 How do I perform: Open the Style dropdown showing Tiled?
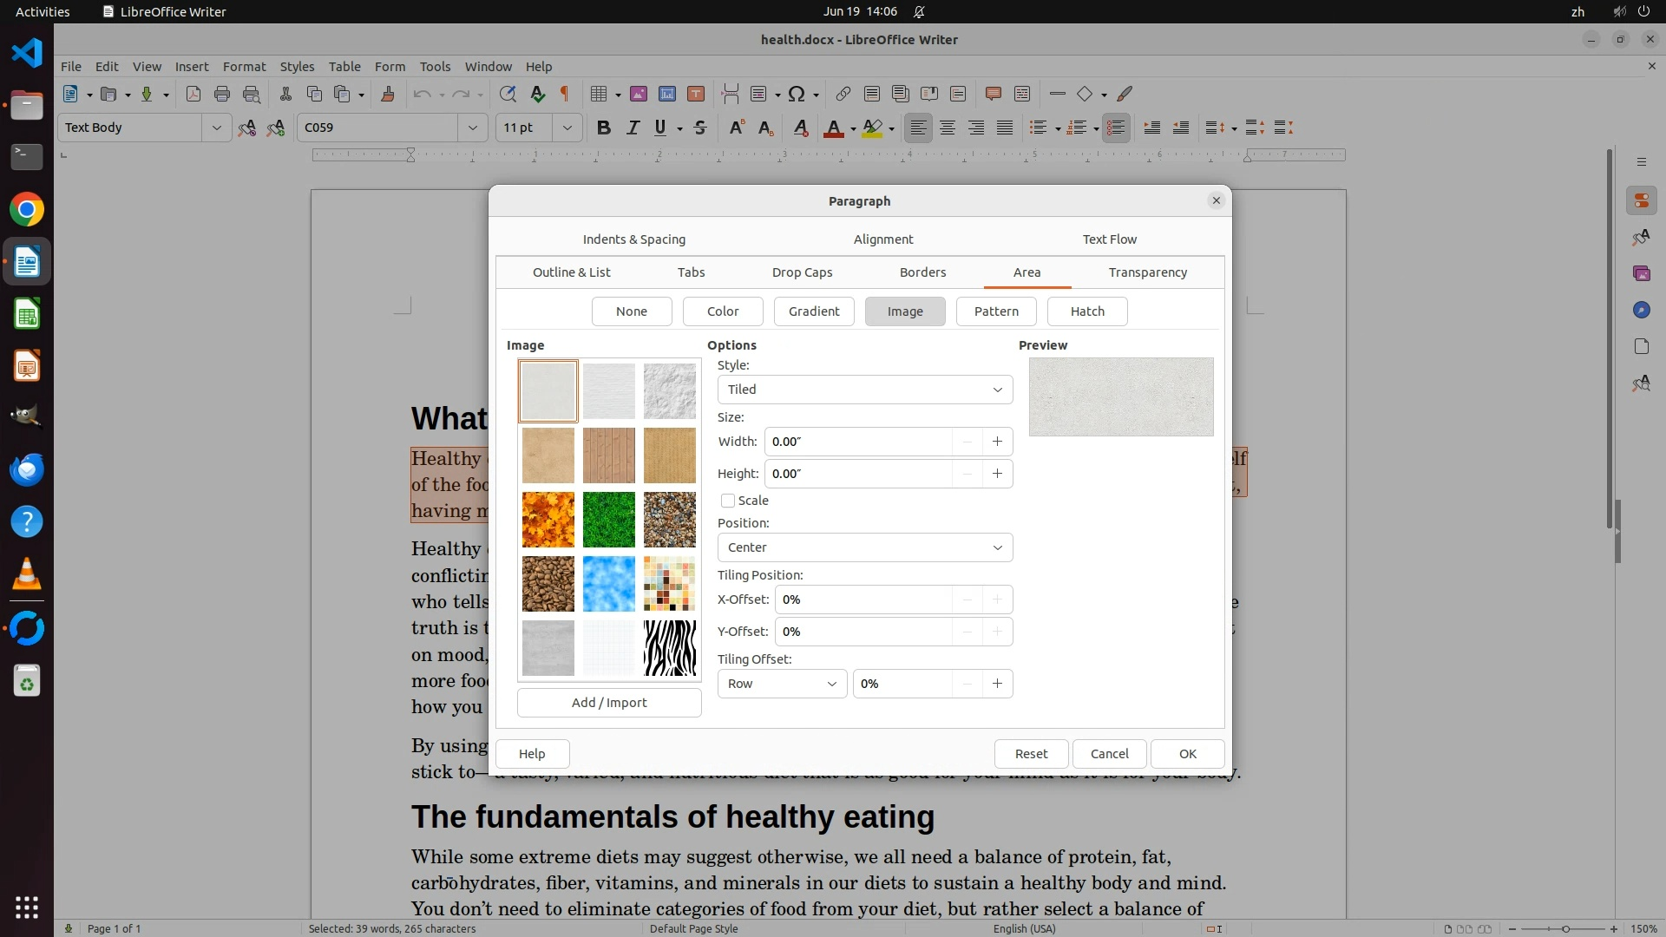coord(864,390)
